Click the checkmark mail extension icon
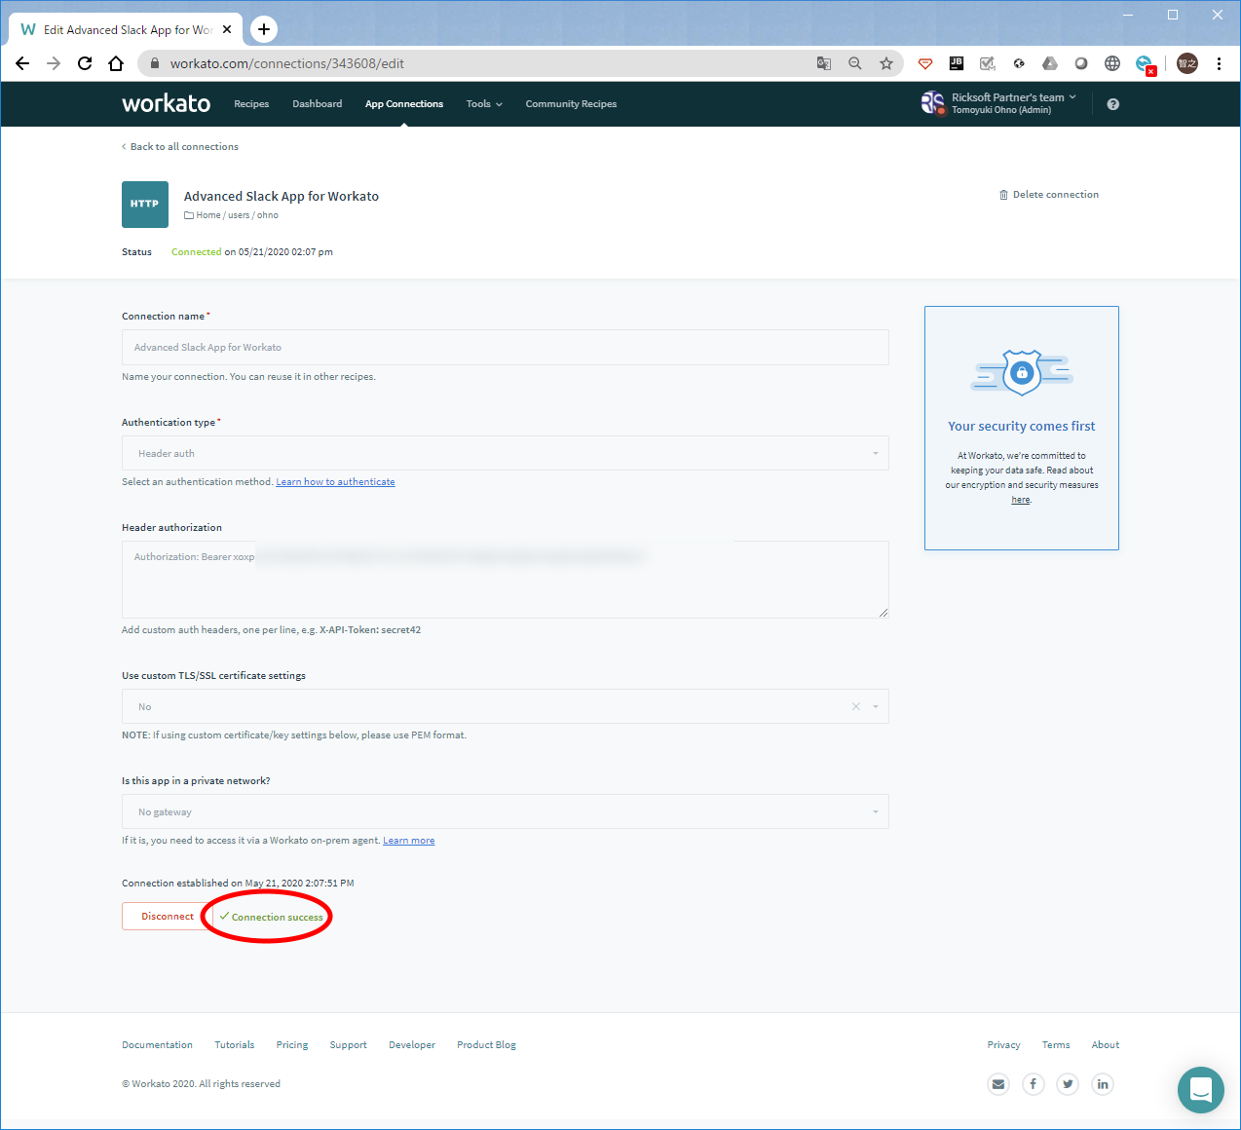The width and height of the screenshot is (1241, 1130). [988, 63]
